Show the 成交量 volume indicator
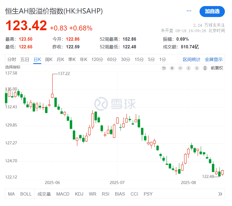 click(x=44, y=194)
